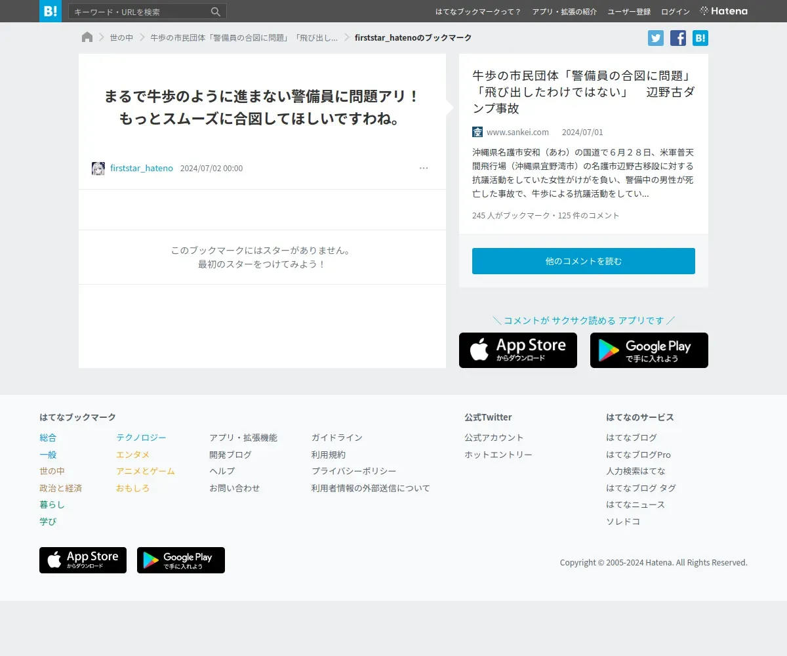Open footer 利用規約 link
The height and width of the screenshot is (656, 787).
pyautogui.click(x=328, y=455)
